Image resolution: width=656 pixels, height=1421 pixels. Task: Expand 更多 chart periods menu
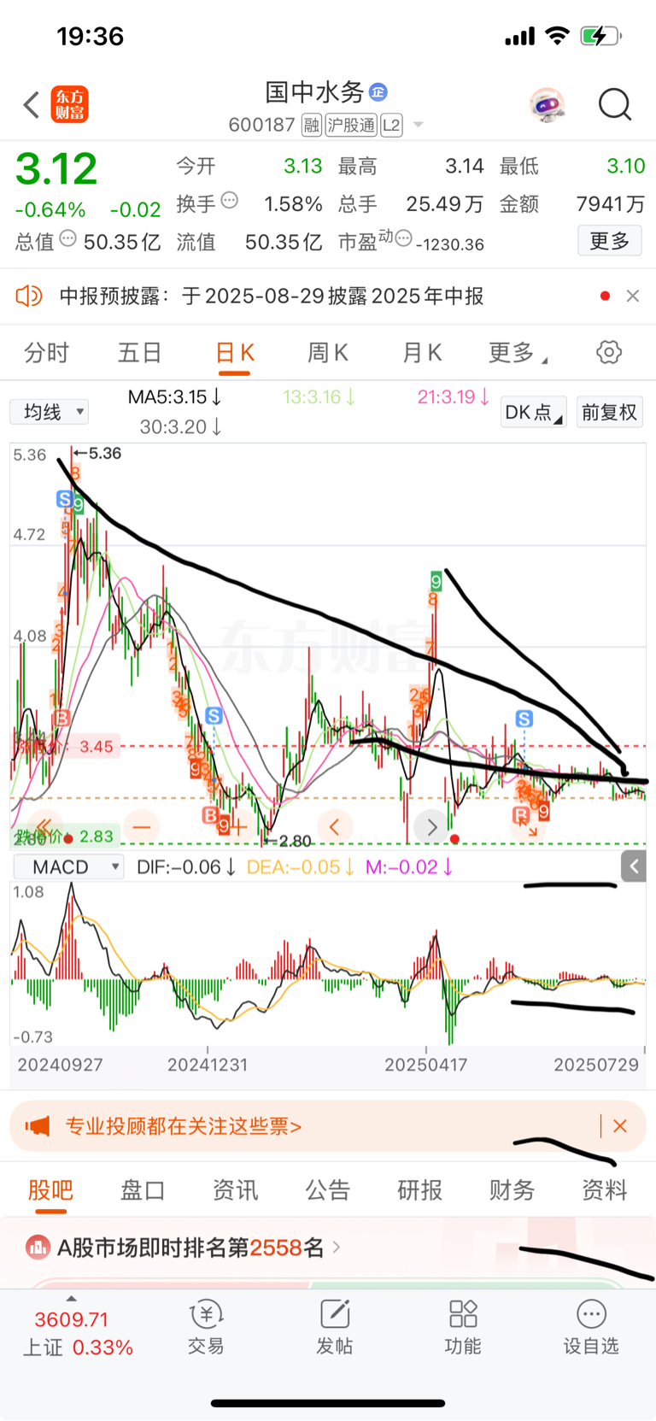[x=518, y=353]
